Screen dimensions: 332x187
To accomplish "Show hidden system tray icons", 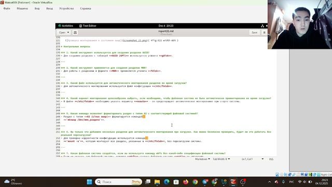I will (x=269, y=182).
